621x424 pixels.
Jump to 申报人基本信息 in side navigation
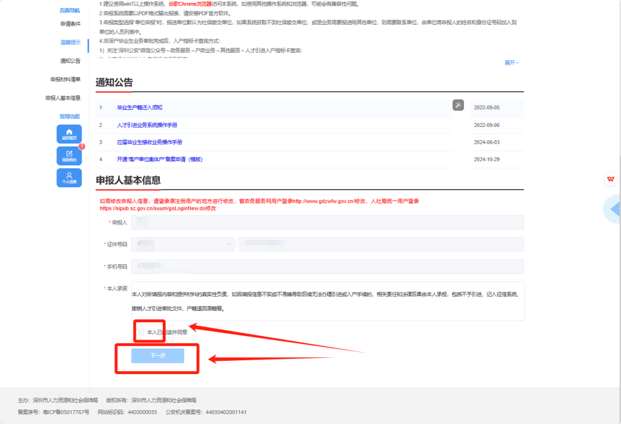coord(63,98)
